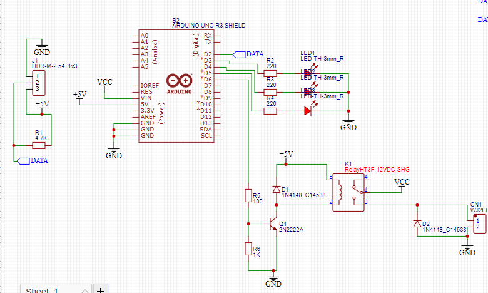
Task: Click the CN1 designator label
Action: coord(476,205)
